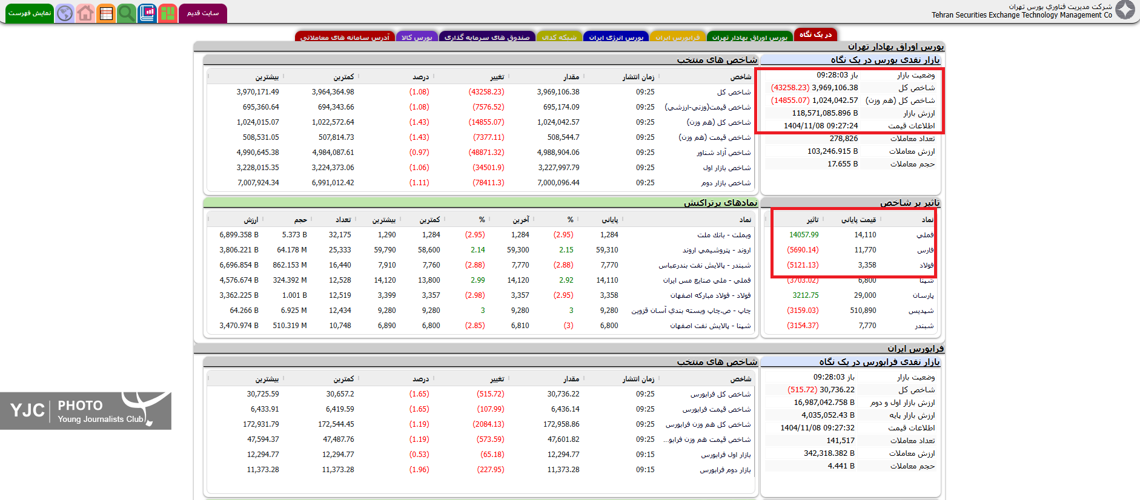Viewport: 1140px width, 500px height.
Task: Click 'شاخص قیمت(وزنی-ارزشی)' index row name
Action: [x=708, y=107]
